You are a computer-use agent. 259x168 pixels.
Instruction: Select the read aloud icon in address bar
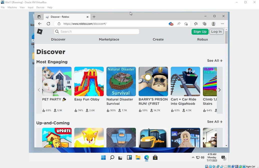coord(179,23)
